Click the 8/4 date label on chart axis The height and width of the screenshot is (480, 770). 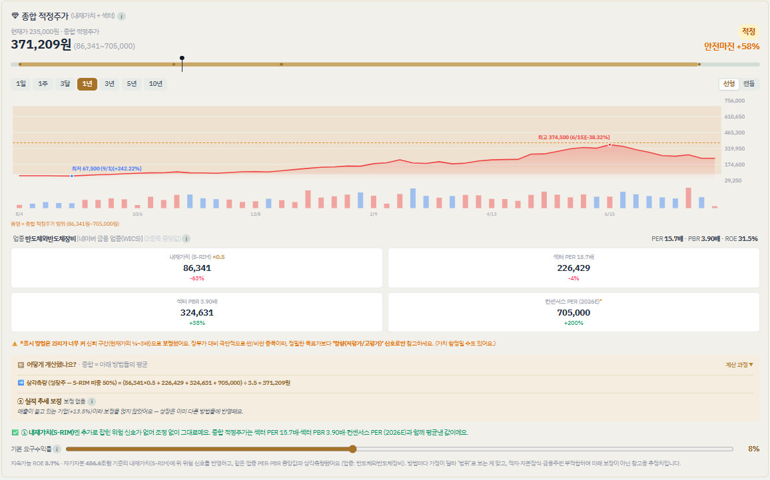19,214
